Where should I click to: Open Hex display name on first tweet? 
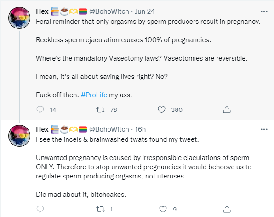(x=42, y=11)
